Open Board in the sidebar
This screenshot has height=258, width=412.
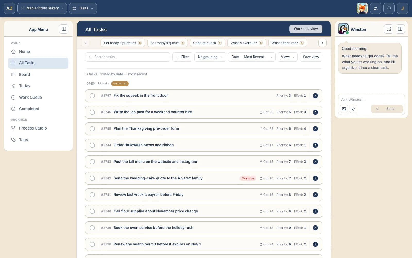click(38, 75)
